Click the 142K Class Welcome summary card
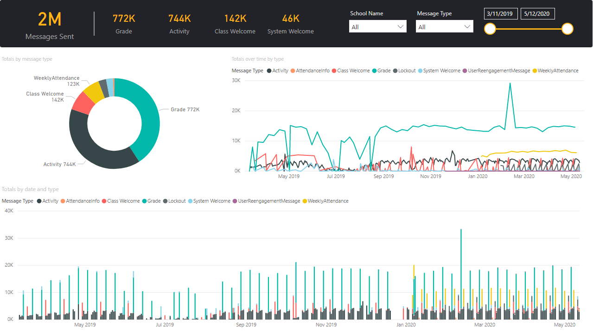This screenshot has height=333, width=593. point(235,24)
